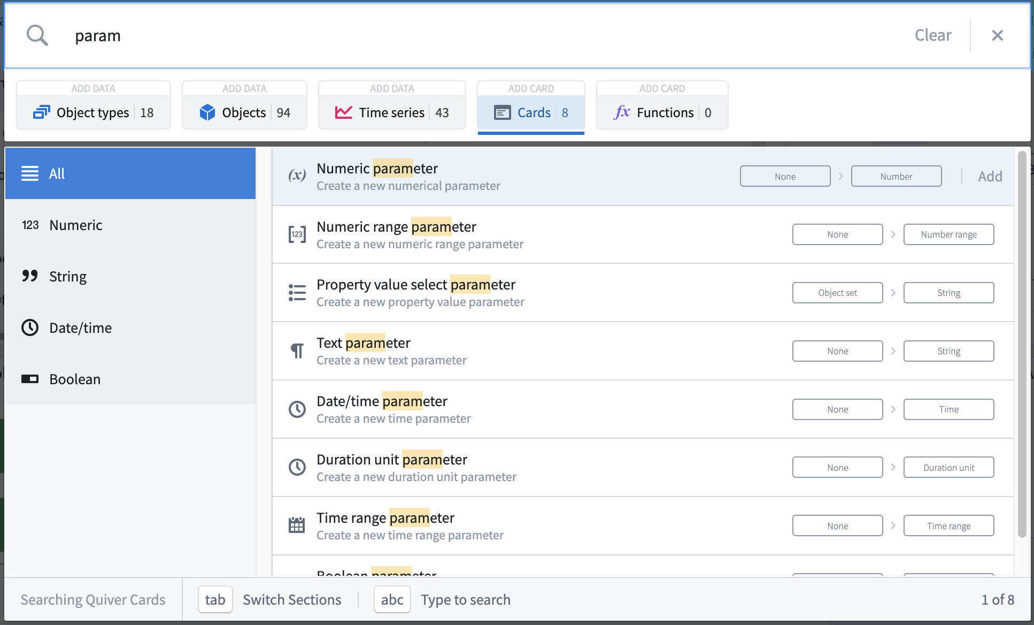
Task: Select the Date/time parameter result
Action: coord(643,409)
